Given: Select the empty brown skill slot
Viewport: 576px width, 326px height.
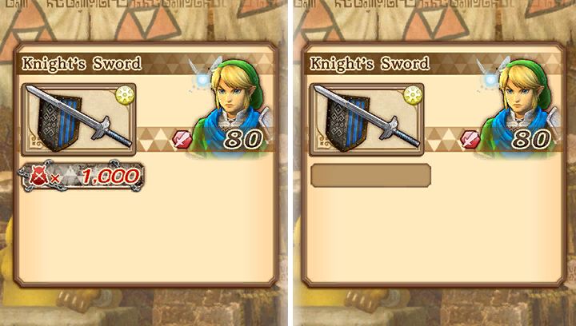Looking at the screenshot, I should click(370, 176).
